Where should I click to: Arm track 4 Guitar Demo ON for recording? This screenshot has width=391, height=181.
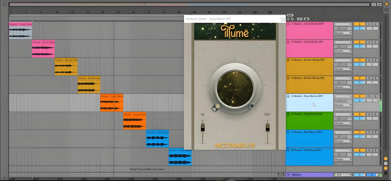coord(376,78)
